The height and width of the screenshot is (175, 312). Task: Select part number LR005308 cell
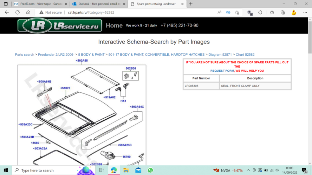(x=201, y=86)
